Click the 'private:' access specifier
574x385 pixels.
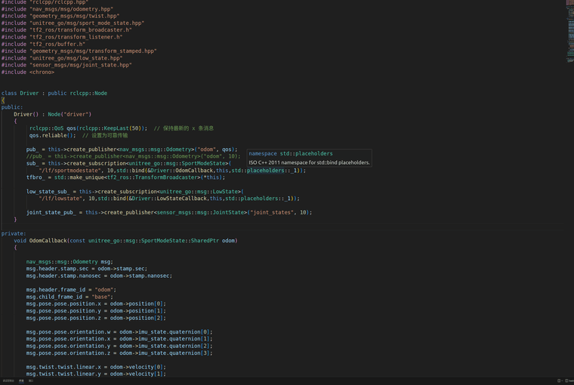[14, 233]
